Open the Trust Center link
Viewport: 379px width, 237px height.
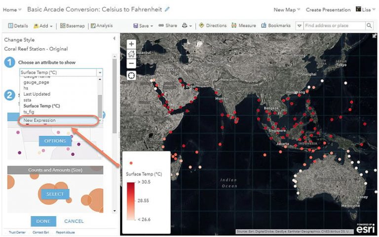17,233
